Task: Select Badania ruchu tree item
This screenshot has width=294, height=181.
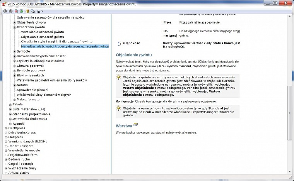Action: pos(19,159)
